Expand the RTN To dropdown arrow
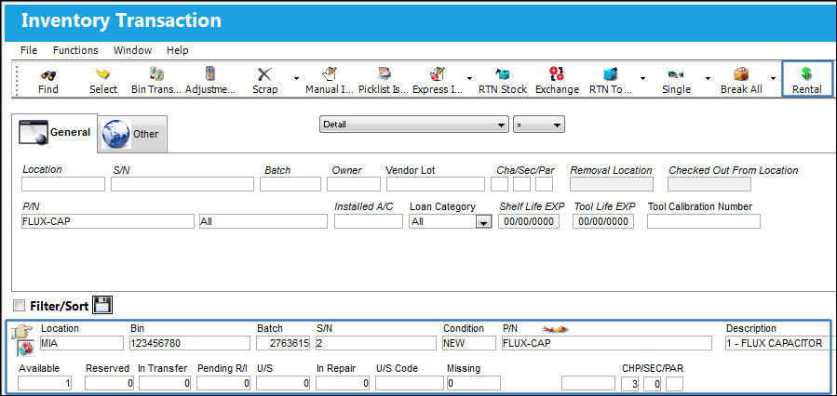The image size is (837, 396). (x=642, y=78)
